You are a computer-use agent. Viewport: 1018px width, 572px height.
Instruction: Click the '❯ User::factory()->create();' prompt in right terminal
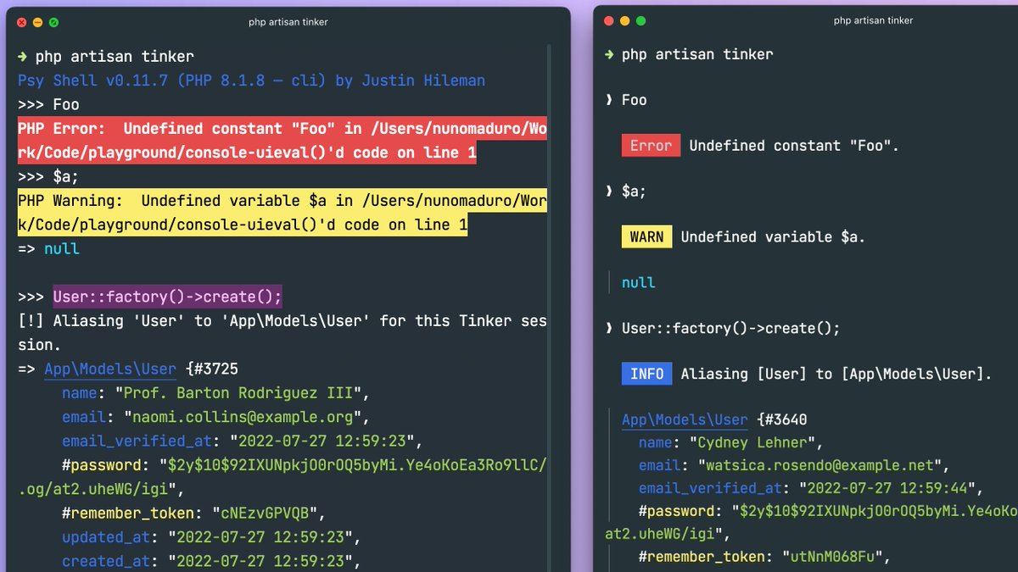pos(722,329)
